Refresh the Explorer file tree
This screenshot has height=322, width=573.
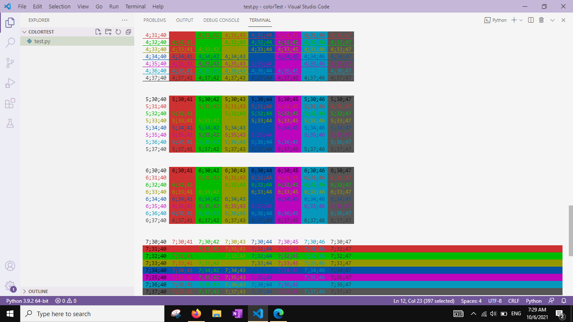(118, 32)
